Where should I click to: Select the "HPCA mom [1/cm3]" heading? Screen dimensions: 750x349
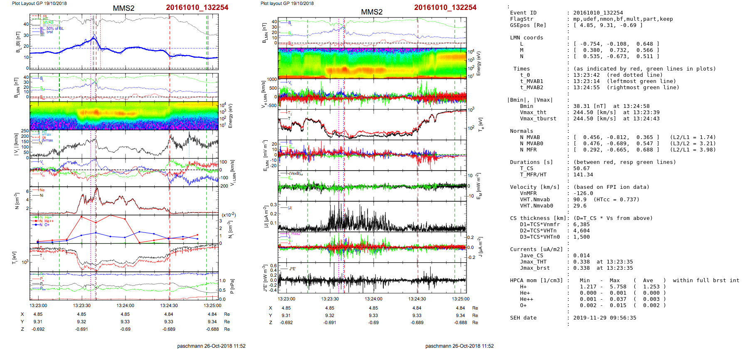coord(536,281)
